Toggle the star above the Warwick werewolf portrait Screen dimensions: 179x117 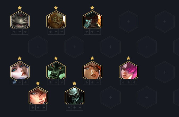[x=56, y=58]
